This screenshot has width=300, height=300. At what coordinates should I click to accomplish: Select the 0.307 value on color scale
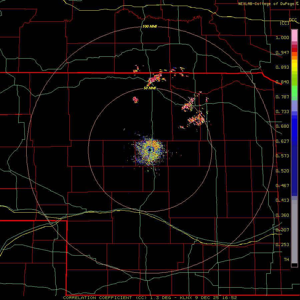pos(282,230)
